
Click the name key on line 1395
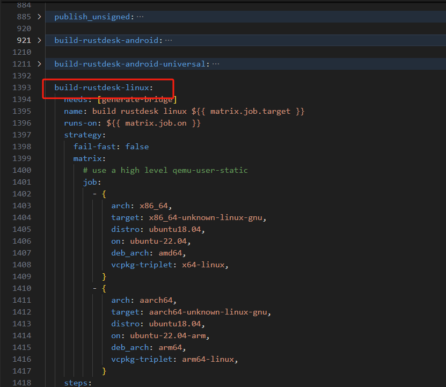click(74, 111)
